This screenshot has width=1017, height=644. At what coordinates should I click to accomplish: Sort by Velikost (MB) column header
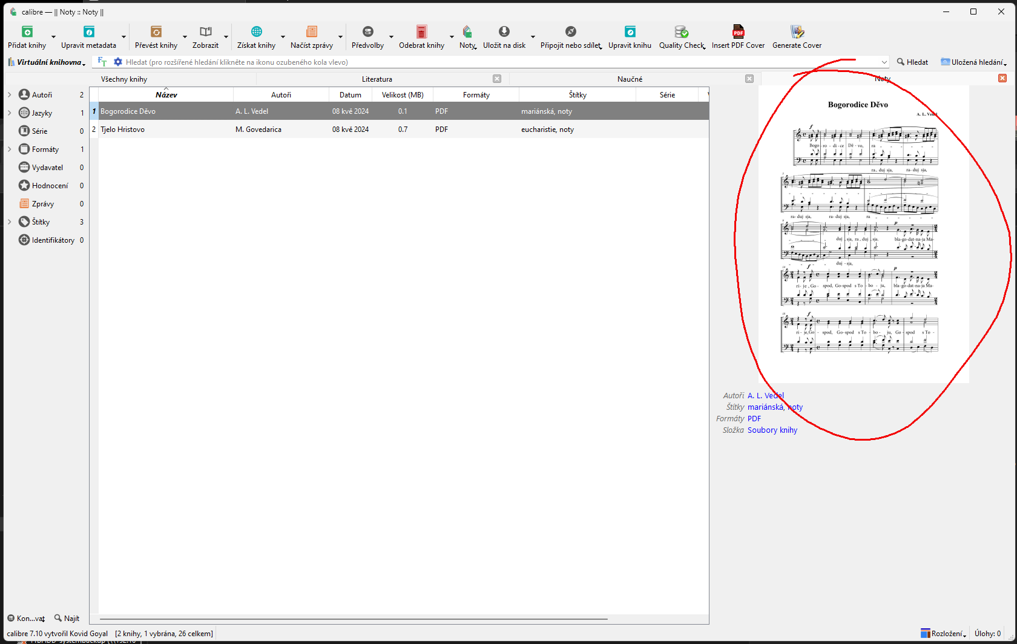pos(403,94)
